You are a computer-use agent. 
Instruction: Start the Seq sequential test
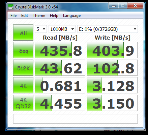23,50
